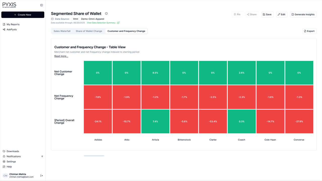Click the Pin button
Image resolution: width=322 pixels, height=181 pixels.
237,14
